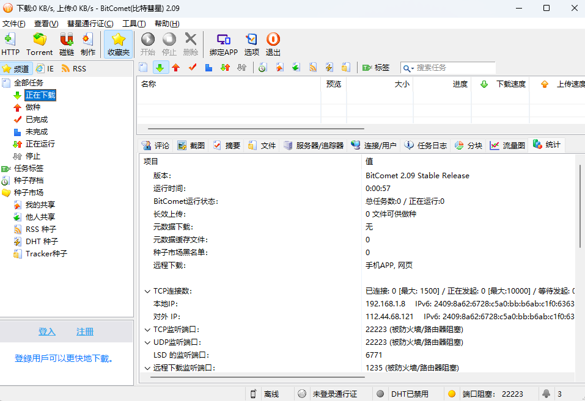This screenshot has height=401, width=585.
Task: Select 未完成 in the task tree
Action: (37, 132)
